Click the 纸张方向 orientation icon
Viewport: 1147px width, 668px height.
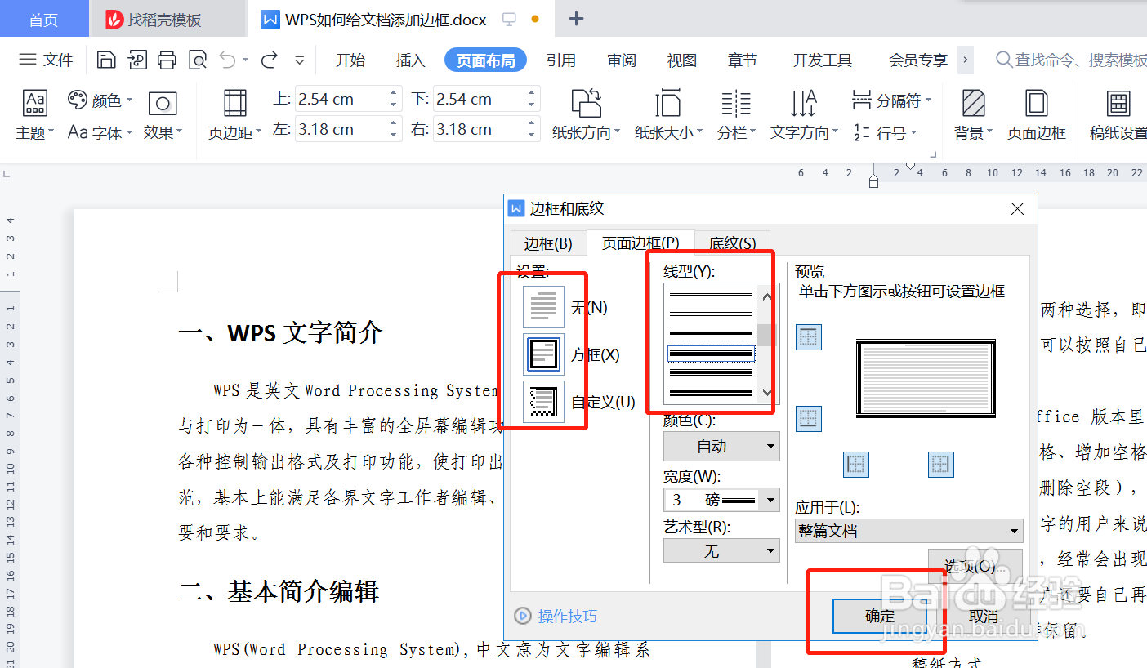pyautogui.click(x=586, y=103)
